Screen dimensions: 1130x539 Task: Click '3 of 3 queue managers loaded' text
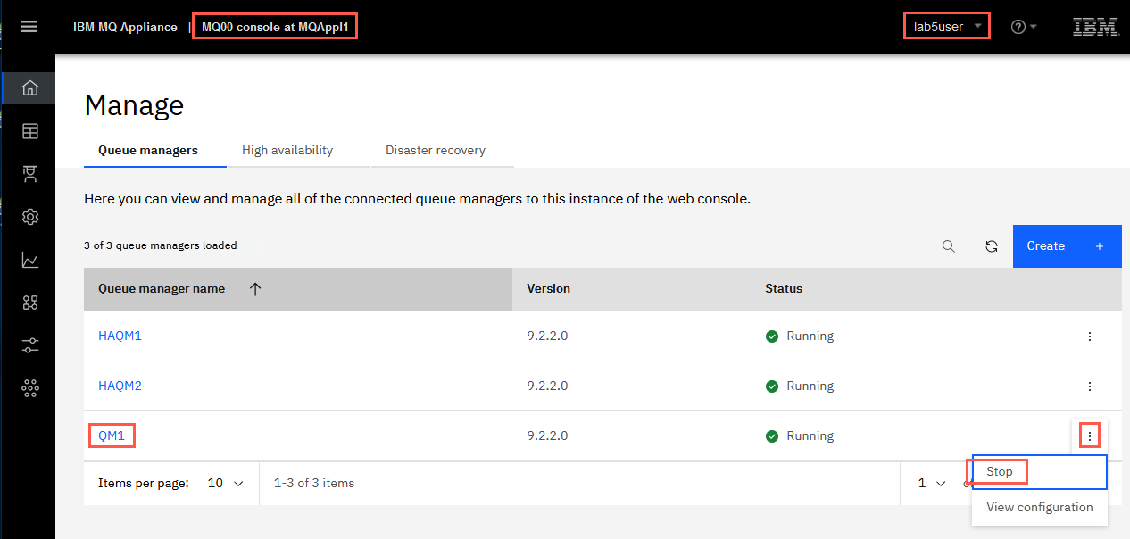161,245
